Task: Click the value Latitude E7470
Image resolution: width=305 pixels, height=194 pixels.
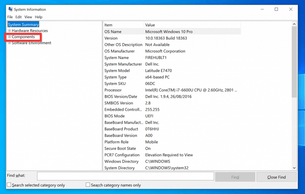Action: click(159, 71)
